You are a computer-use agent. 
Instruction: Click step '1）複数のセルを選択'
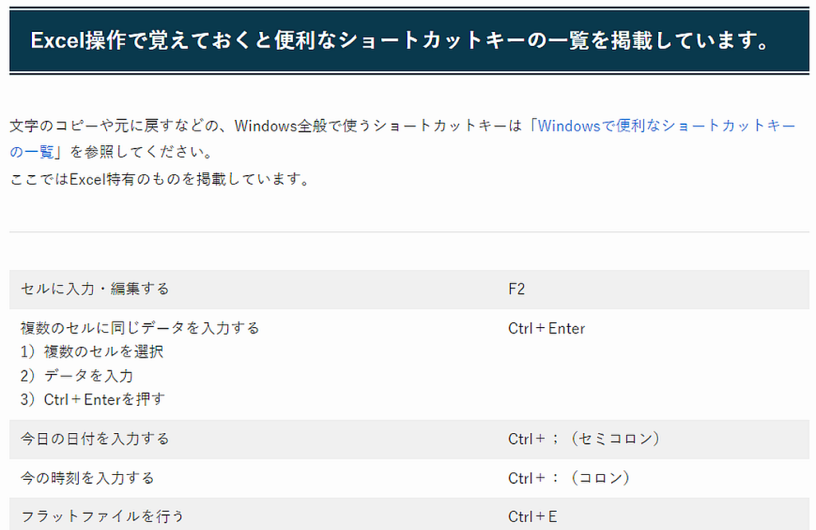click(x=92, y=352)
